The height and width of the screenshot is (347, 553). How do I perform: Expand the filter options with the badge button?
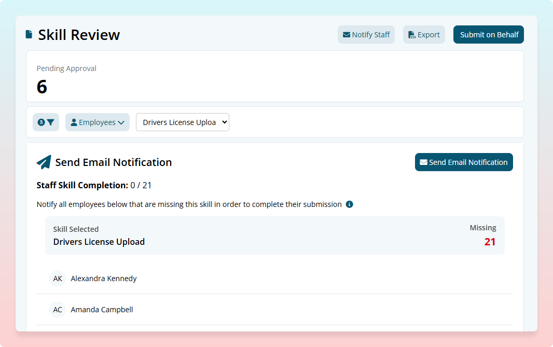click(46, 122)
